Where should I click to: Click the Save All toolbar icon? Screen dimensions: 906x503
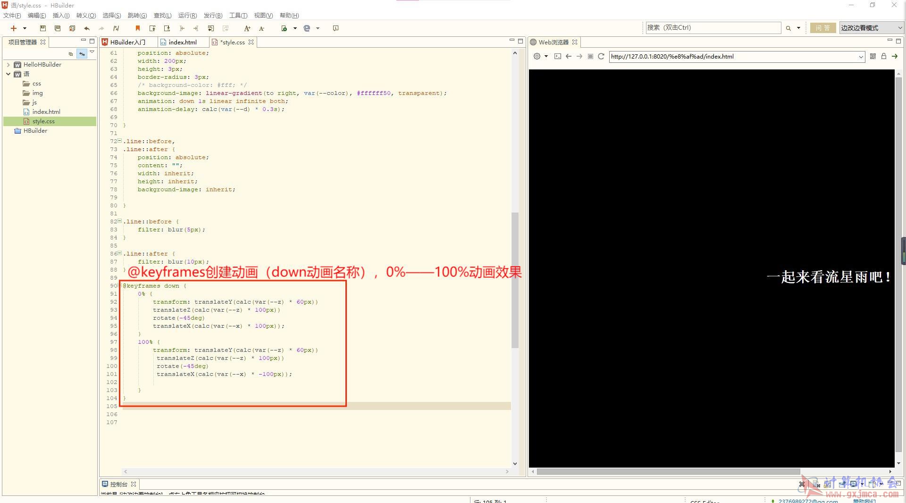click(x=72, y=28)
